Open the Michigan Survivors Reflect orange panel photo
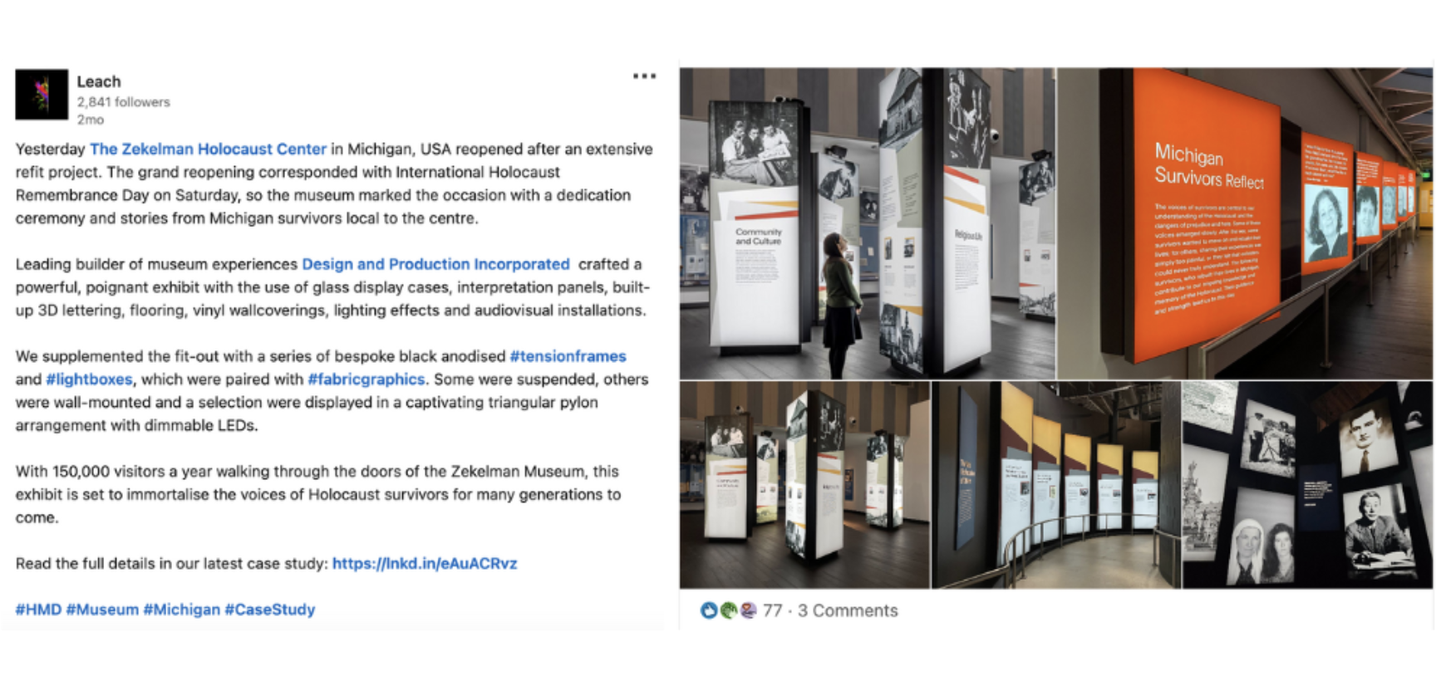Screen dimensions: 1446x676 click(1245, 223)
